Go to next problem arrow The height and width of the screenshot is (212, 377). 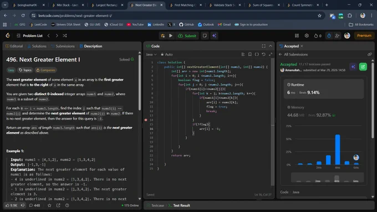click(x=57, y=36)
